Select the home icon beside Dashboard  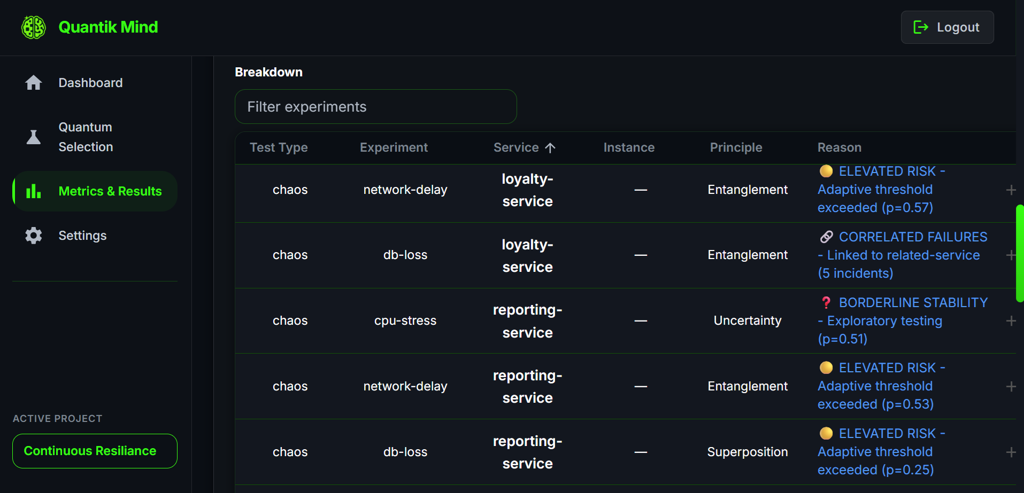pos(33,82)
